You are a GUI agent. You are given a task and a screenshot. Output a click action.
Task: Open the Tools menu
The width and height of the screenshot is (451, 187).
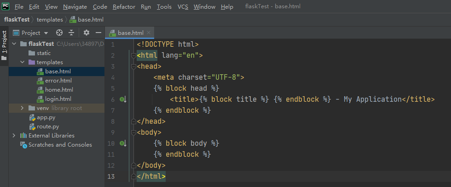164,6
